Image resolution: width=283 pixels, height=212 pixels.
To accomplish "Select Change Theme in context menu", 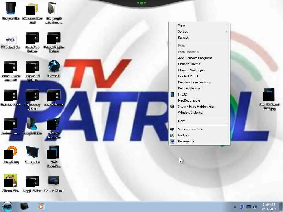I will coord(199,64).
